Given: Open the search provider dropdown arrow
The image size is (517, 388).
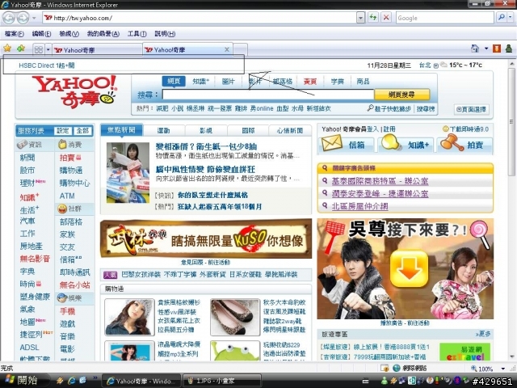Looking at the screenshot, I should [510, 18].
